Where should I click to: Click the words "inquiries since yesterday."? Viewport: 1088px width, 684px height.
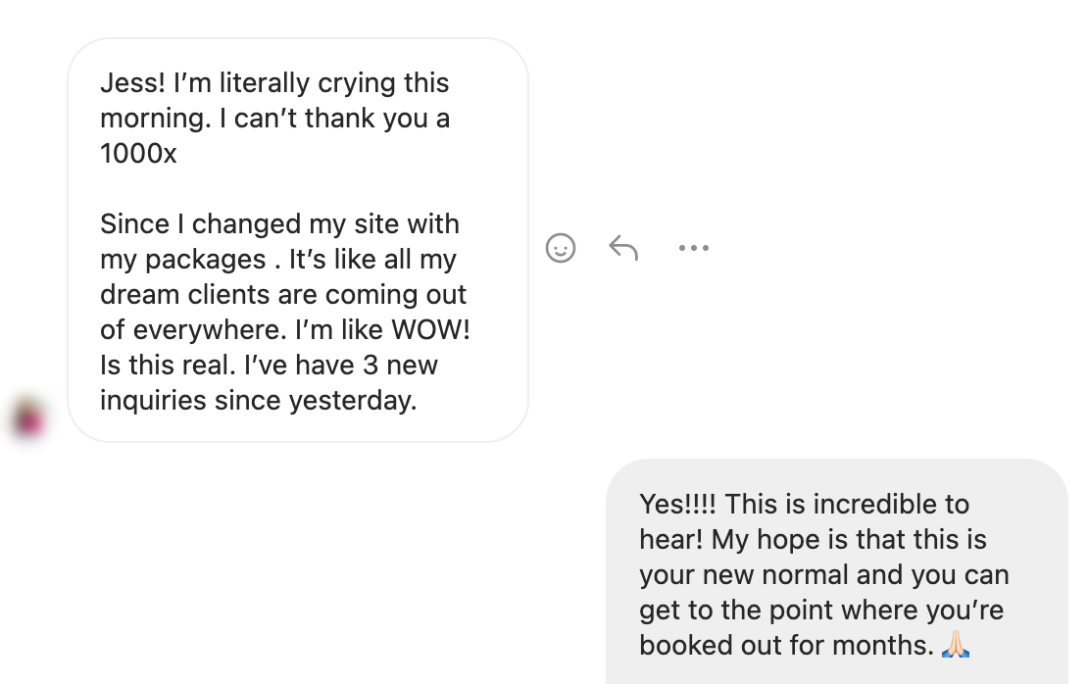259,401
